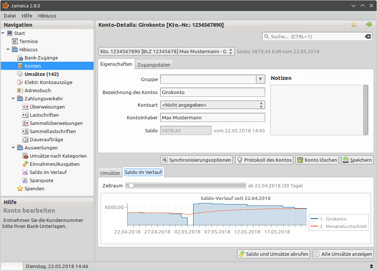Open the Hibiscus menu

(47, 16)
